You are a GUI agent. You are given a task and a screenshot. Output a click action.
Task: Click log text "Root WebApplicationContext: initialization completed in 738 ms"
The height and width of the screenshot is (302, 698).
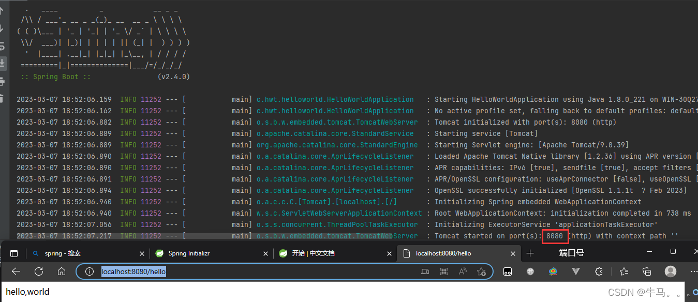[x=562, y=213]
